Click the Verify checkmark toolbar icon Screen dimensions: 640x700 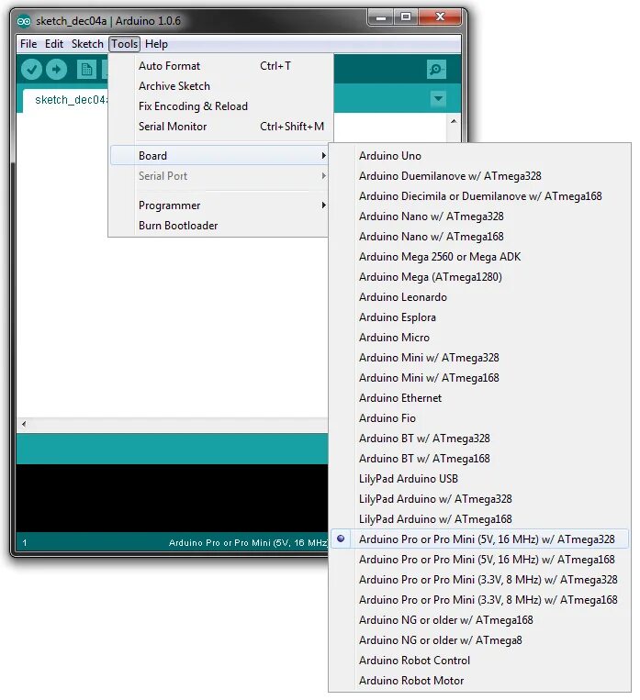31,69
